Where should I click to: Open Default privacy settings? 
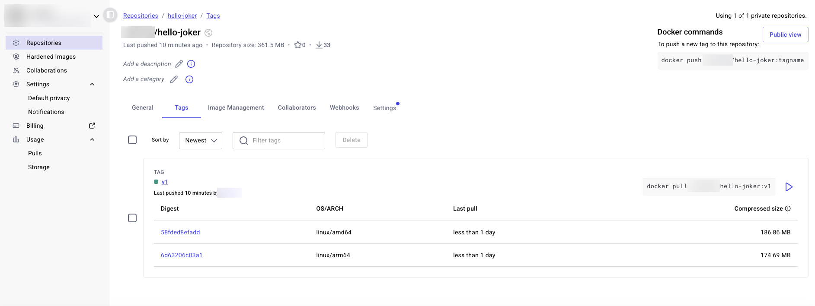click(49, 98)
